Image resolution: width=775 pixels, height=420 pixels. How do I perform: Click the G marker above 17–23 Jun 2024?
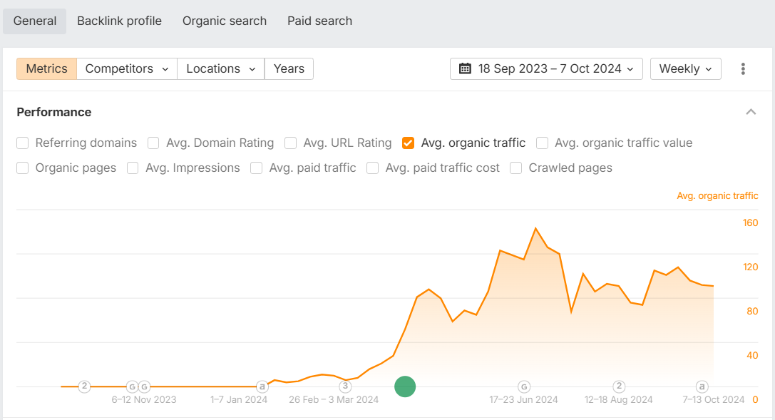524,386
